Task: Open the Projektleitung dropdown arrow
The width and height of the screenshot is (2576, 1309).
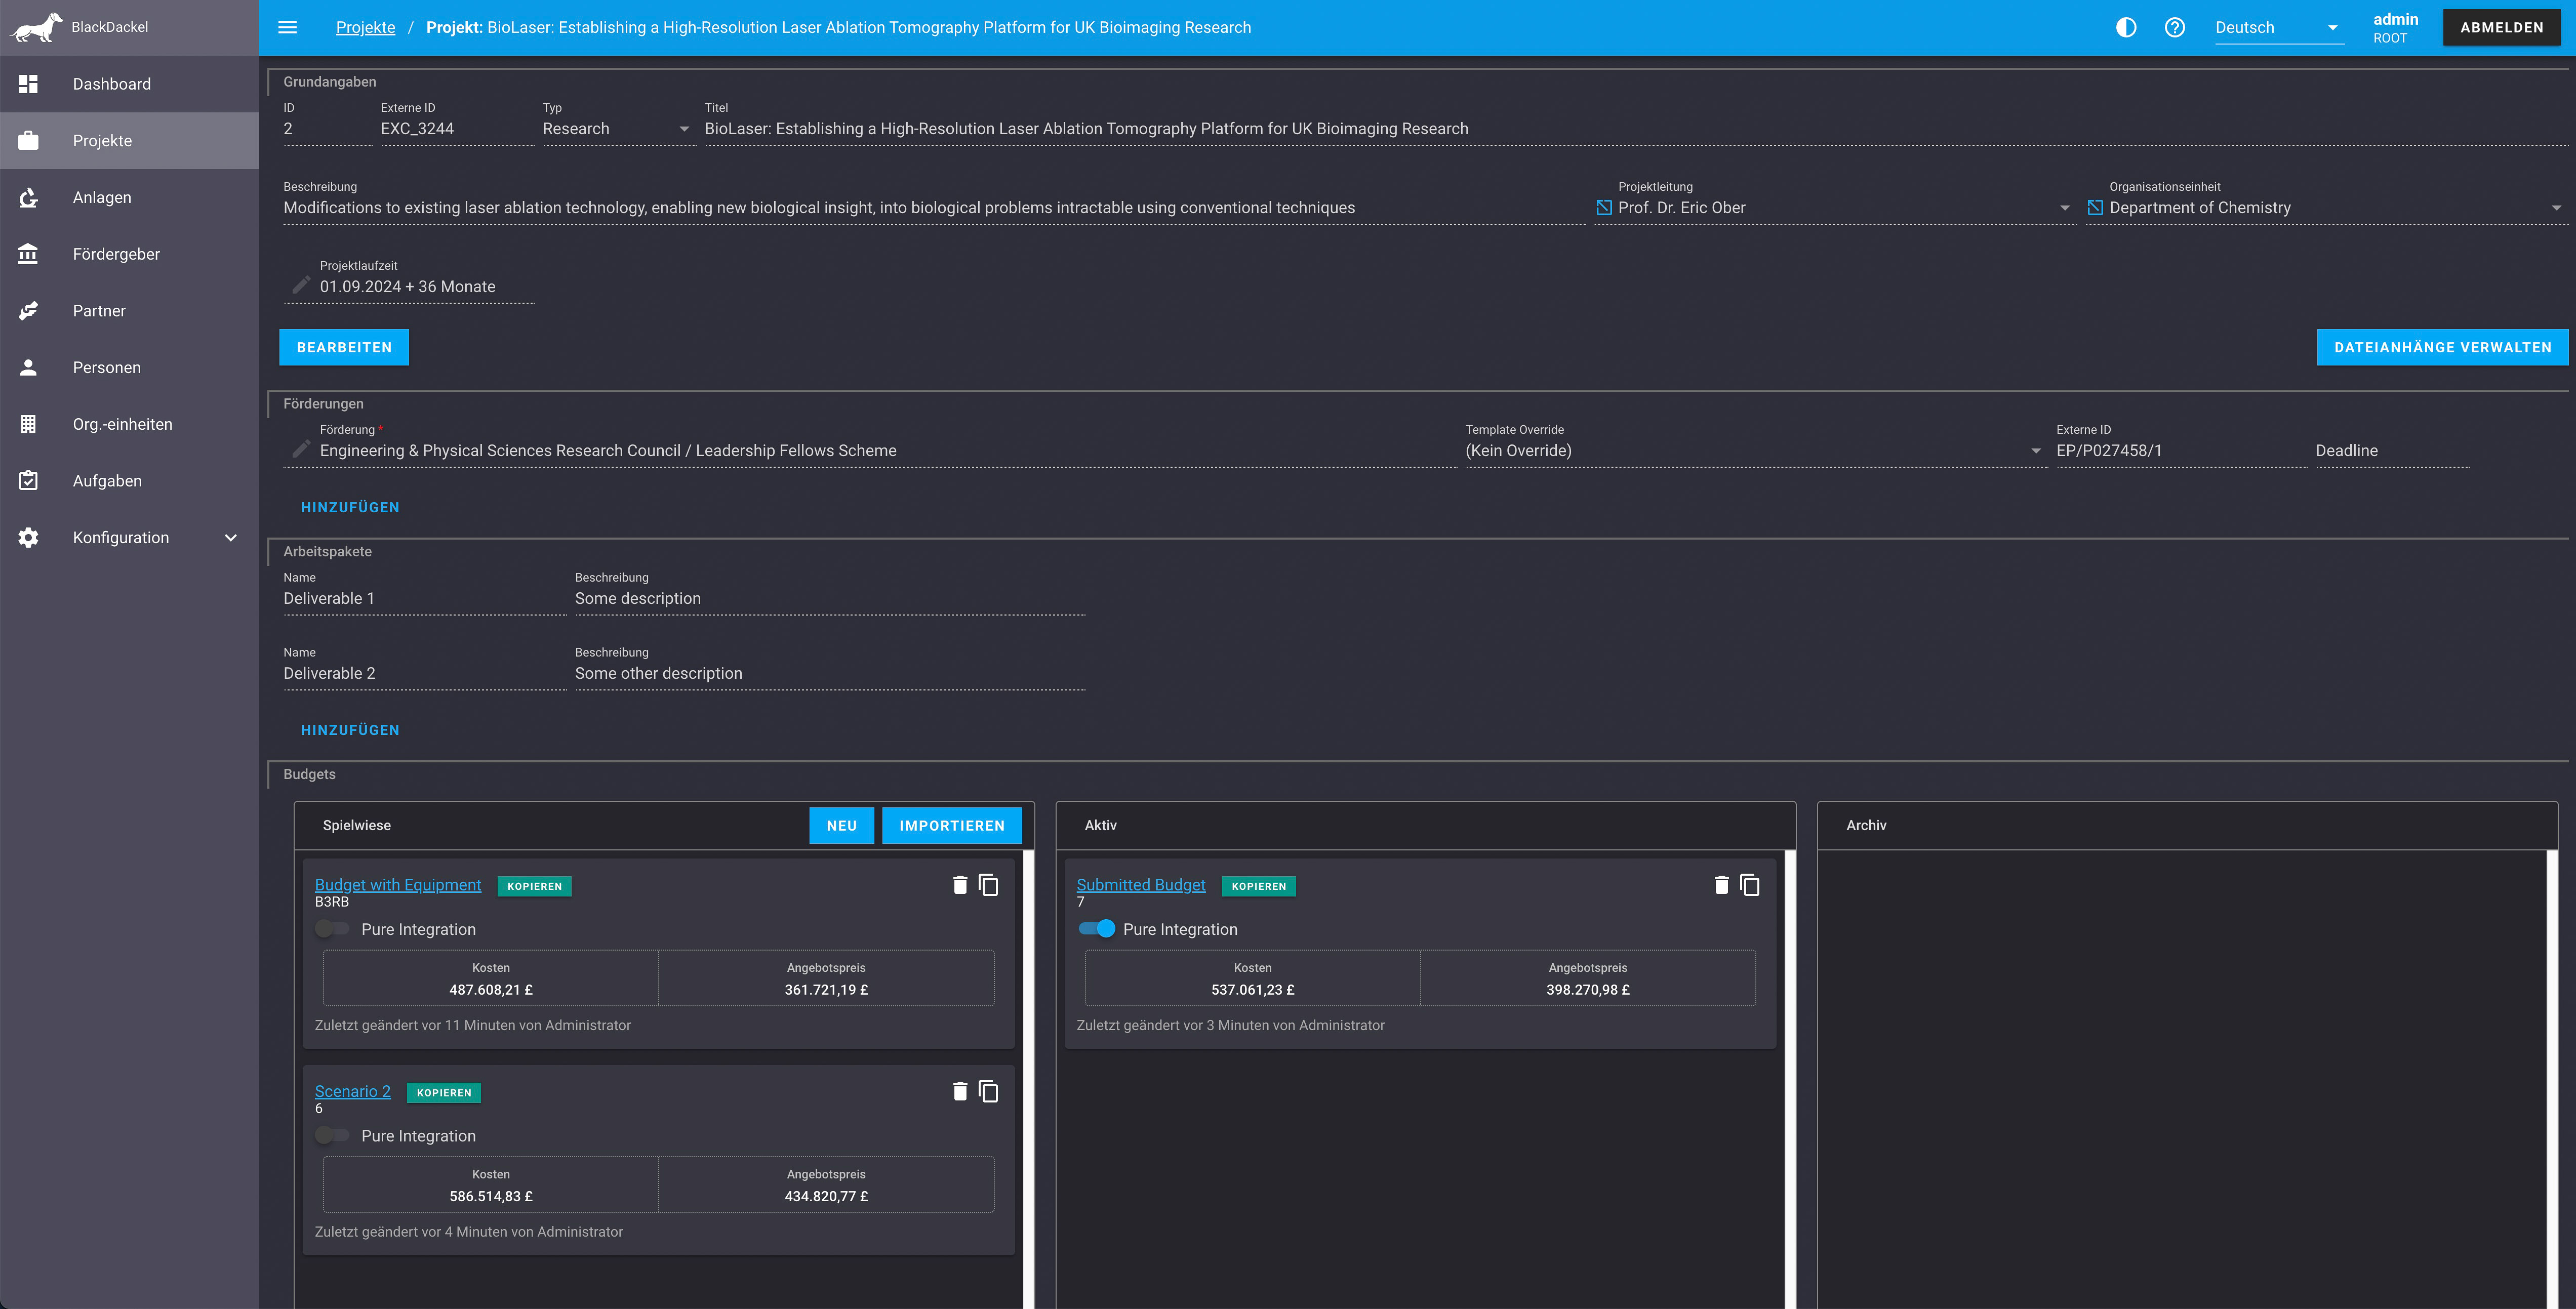Action: tap(2064, 208)
